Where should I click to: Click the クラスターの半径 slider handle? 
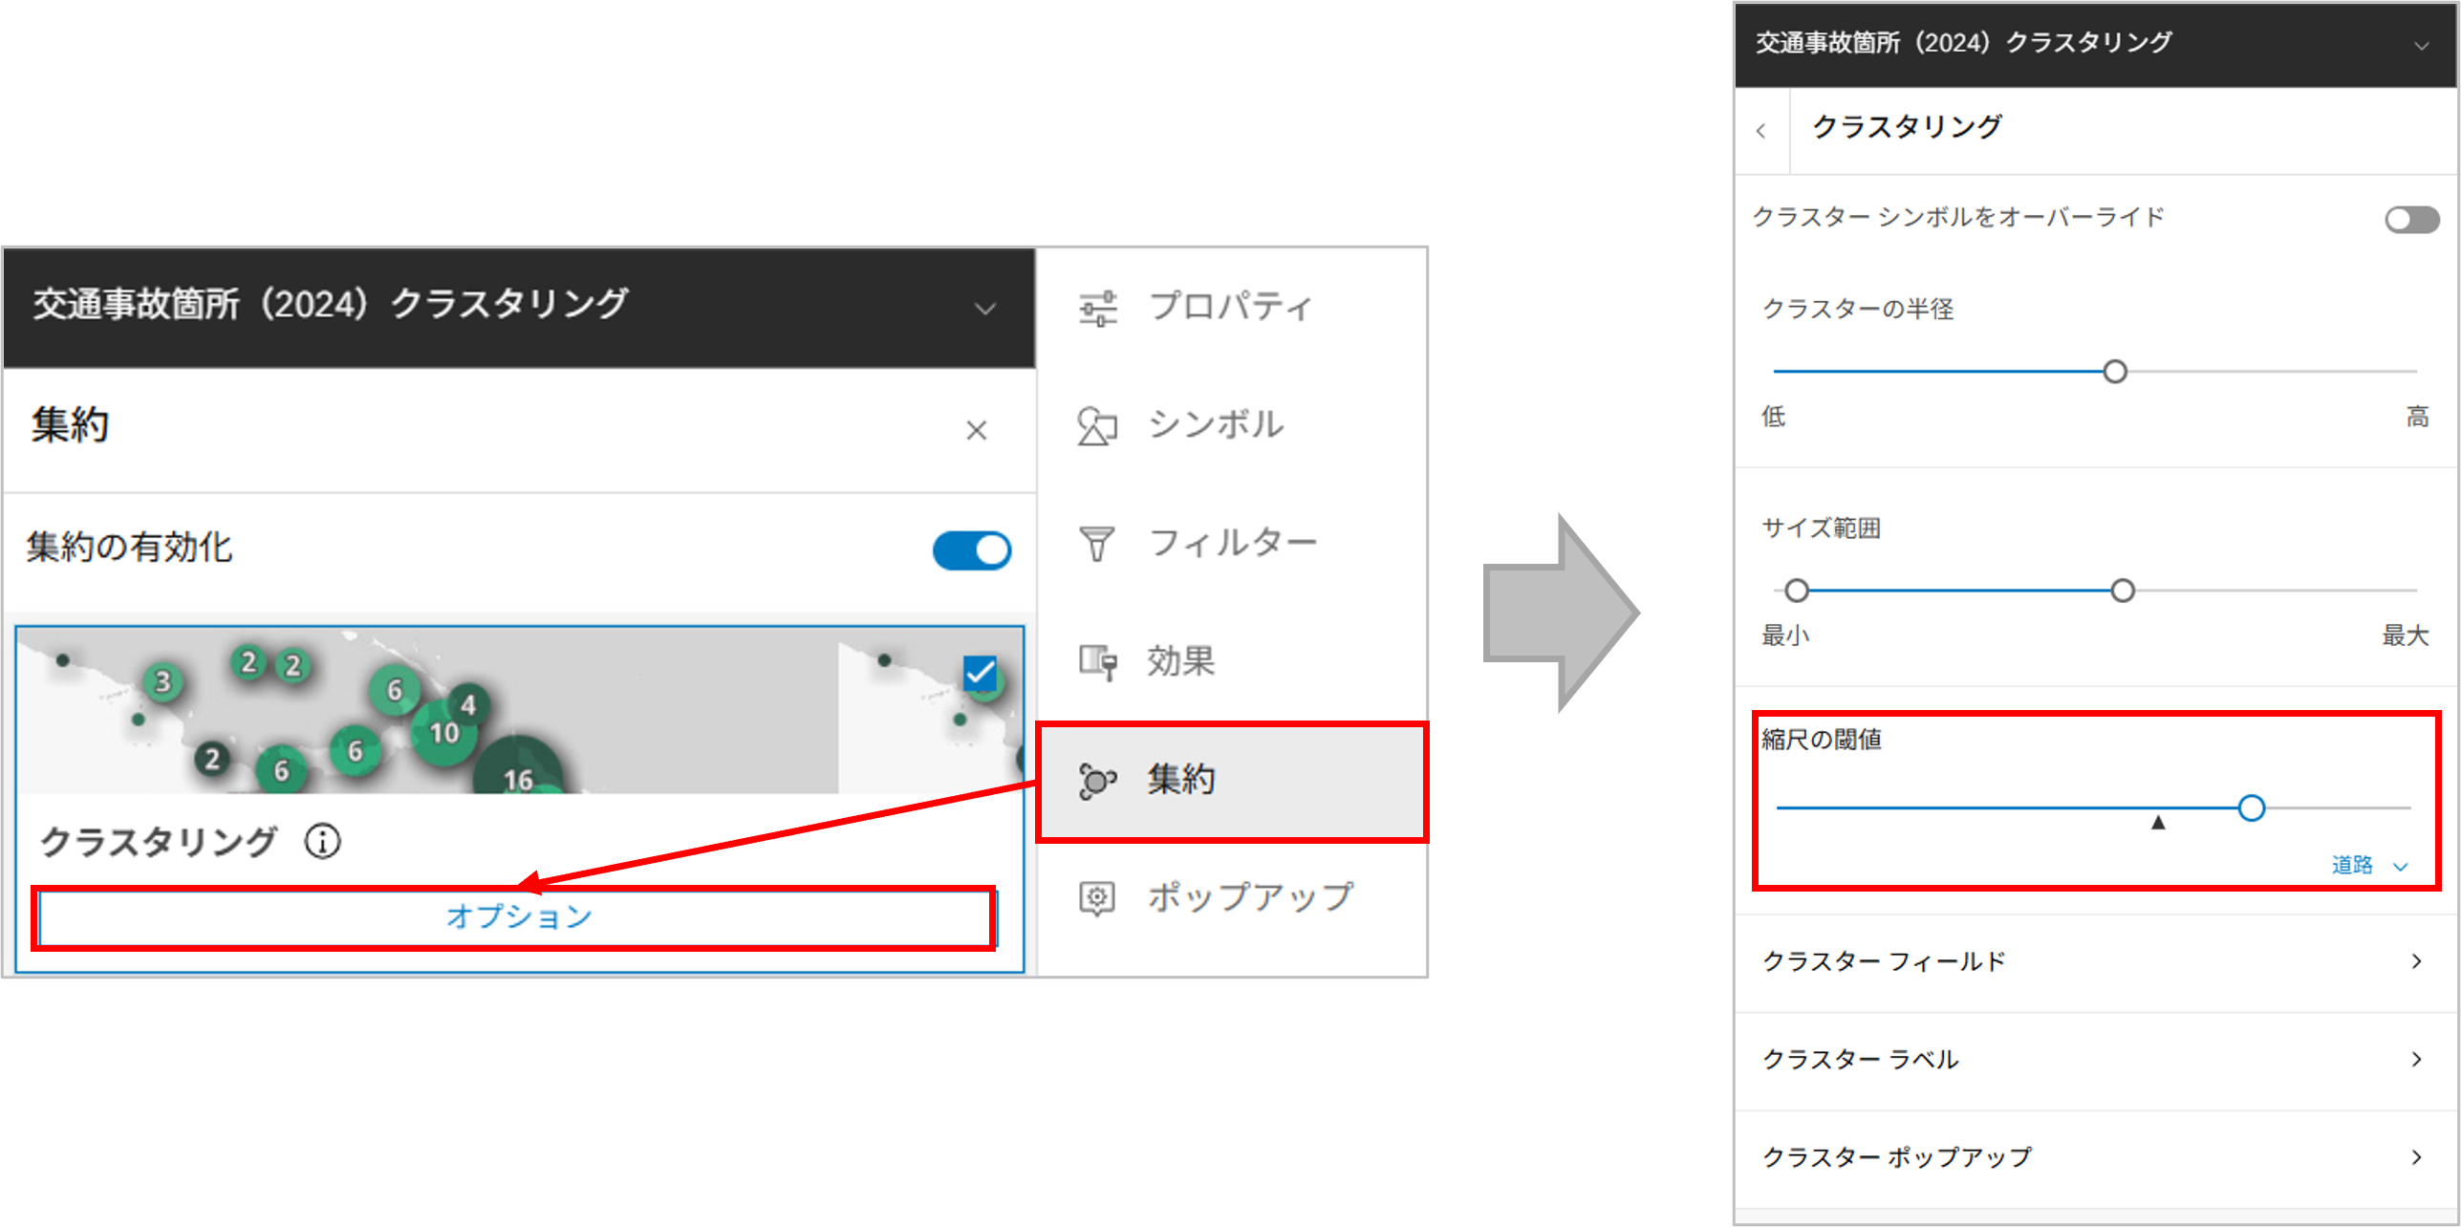click(2115, 372)
